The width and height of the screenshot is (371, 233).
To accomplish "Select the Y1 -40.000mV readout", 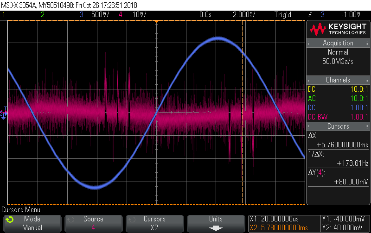I will pyautogui.click(x=343, y=219).
